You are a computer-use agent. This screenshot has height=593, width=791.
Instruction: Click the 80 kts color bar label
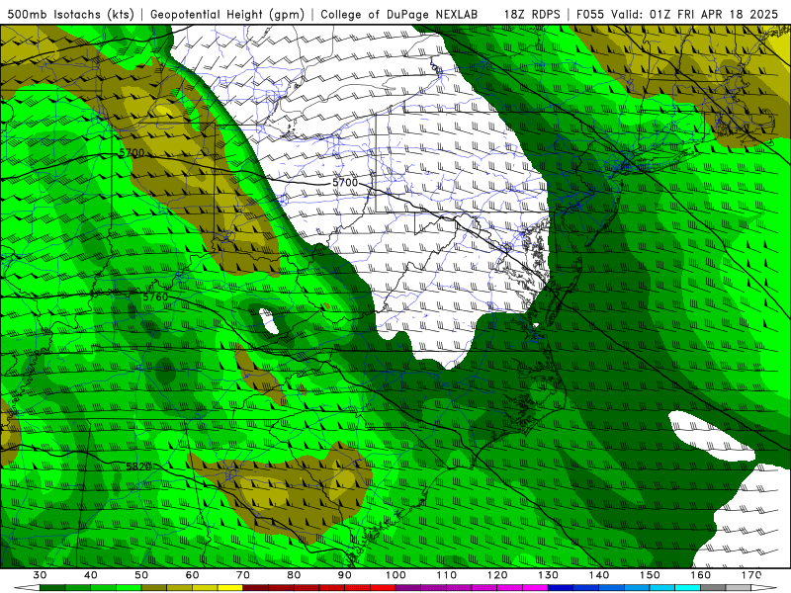(294, 575)
